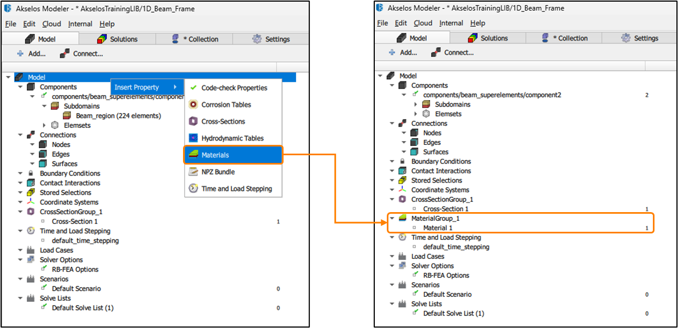Collapse the CrossSectionGroup_1 node in the right tree
Viewport: 678px width, 328px height.
pos(392,200)
